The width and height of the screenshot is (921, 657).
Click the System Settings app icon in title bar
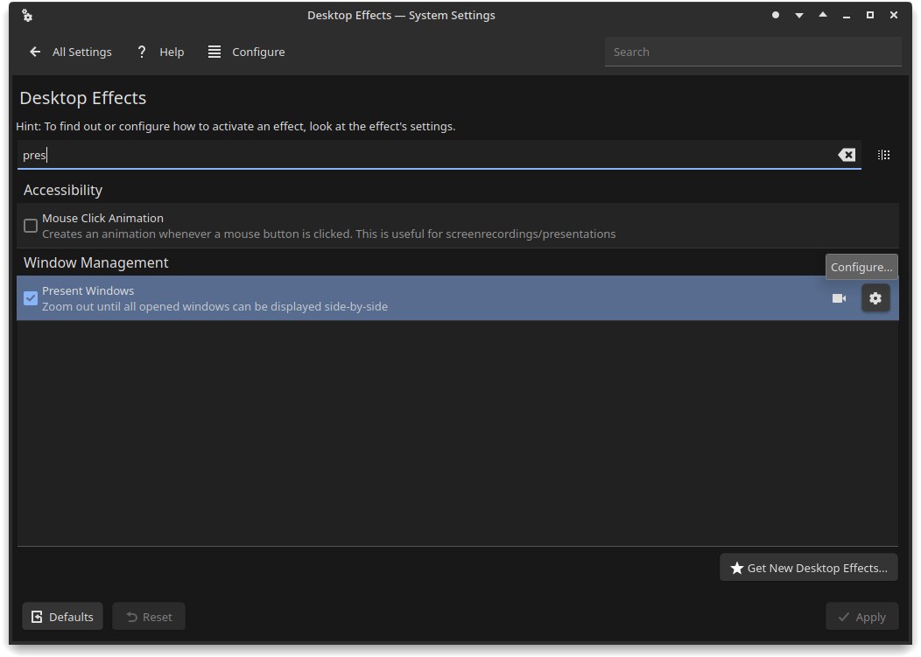tap(27, 15)
